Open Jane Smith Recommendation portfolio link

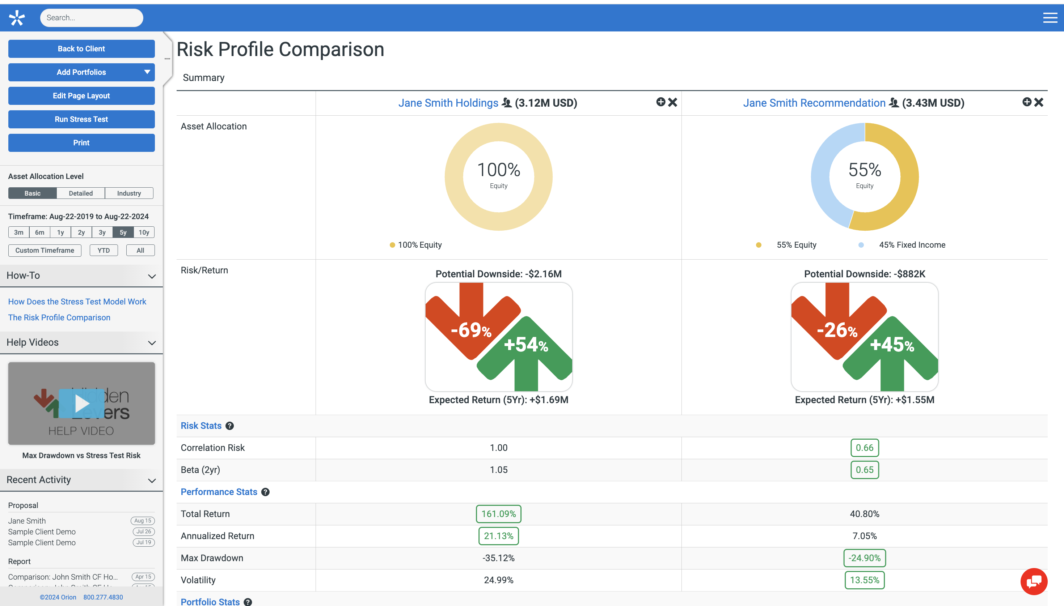(814, 103)
